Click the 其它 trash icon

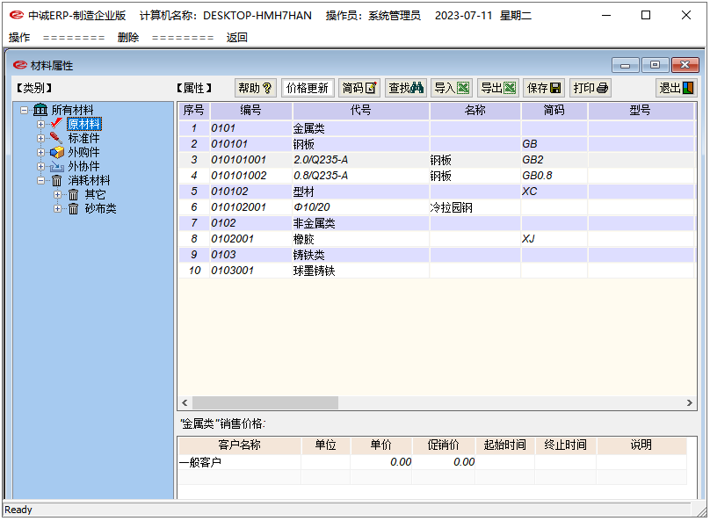tap(73, 195)
